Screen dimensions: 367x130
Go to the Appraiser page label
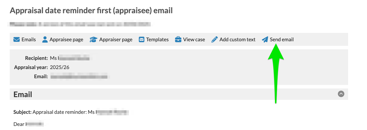[116, 40]
